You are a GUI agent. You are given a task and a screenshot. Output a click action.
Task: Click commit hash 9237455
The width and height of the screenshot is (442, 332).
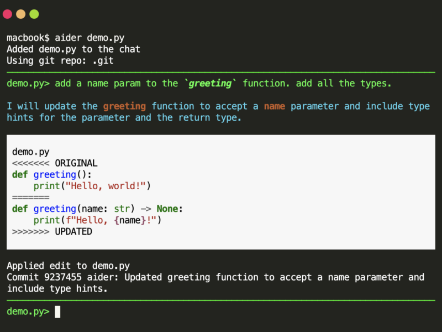point(63,277)
